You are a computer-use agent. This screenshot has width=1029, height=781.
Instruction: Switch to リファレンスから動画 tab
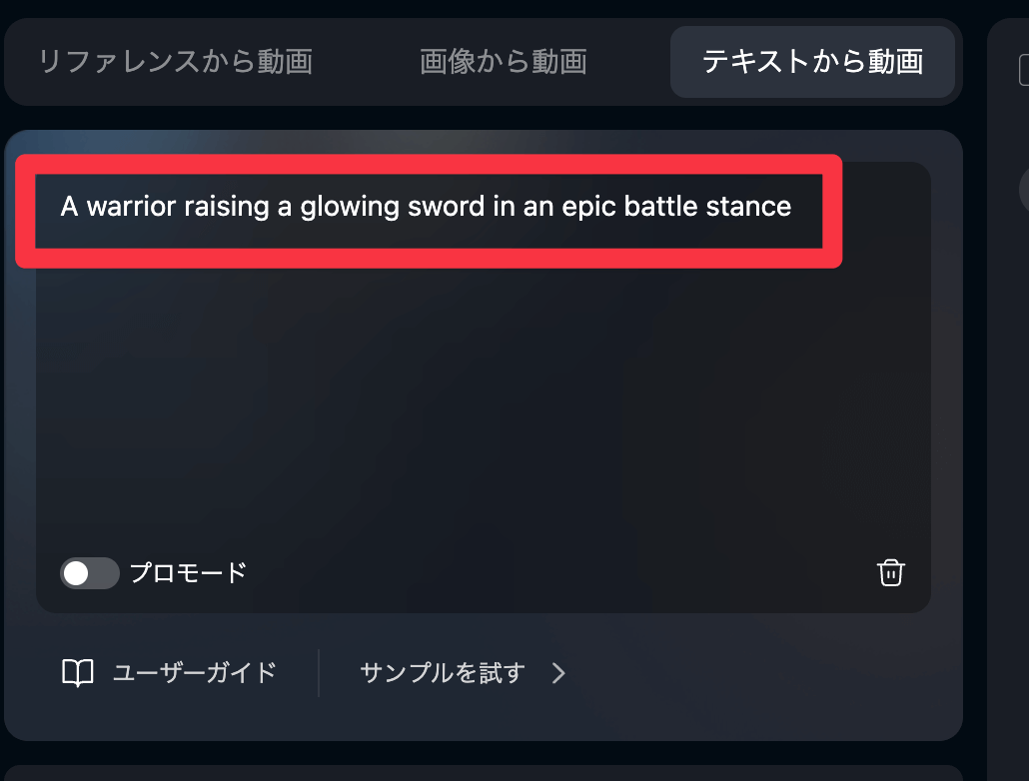pyautogui.click(x=175, y=62)
